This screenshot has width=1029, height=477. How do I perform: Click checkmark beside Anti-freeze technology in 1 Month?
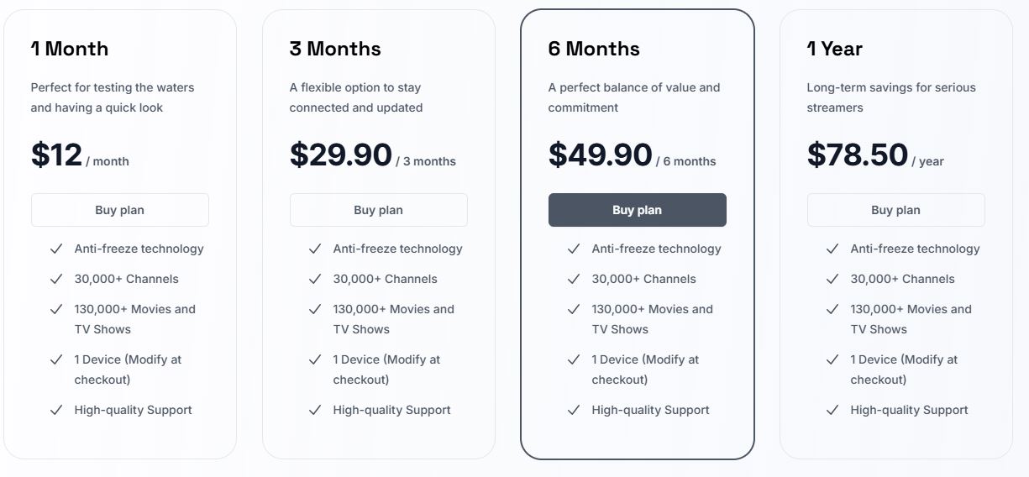[x=56, y=249]
